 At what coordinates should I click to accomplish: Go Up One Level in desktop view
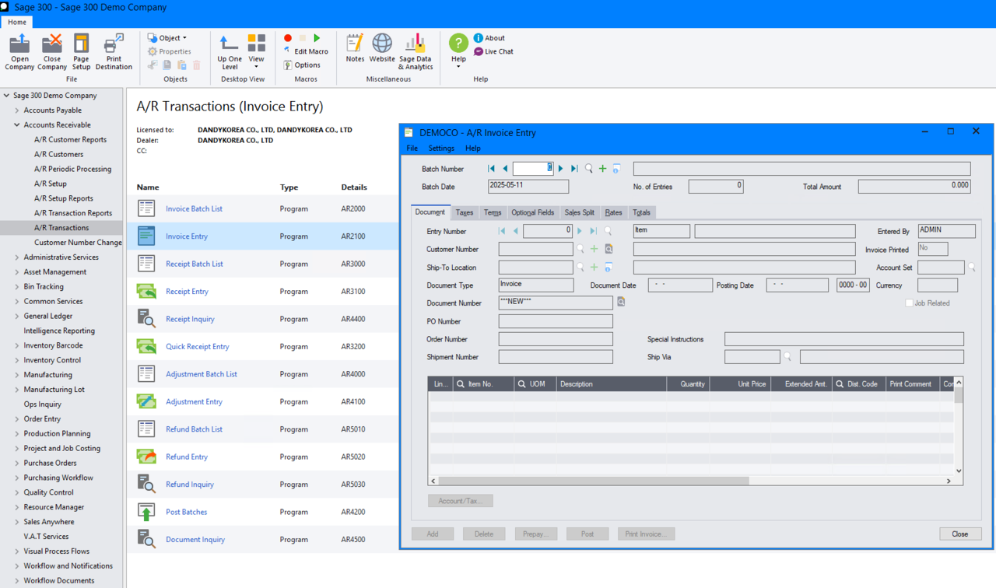[230, 52]
